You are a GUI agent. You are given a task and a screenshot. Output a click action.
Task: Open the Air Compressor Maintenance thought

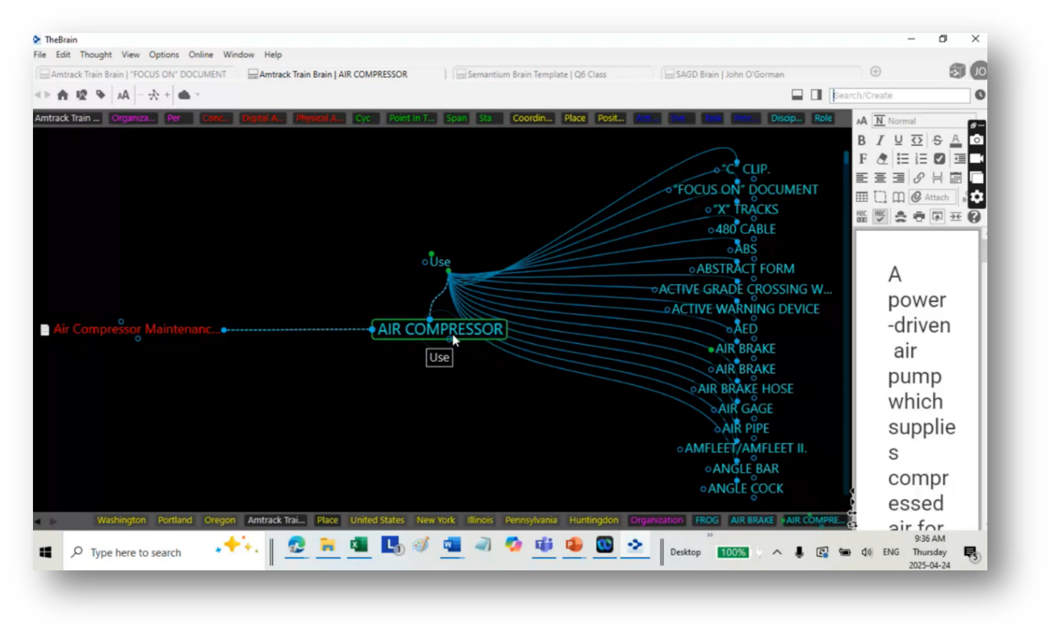click(136, 329)
